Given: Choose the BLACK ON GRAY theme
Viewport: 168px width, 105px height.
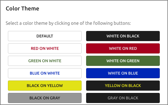Looking at the screenshot, I should (x=45, y=98).
